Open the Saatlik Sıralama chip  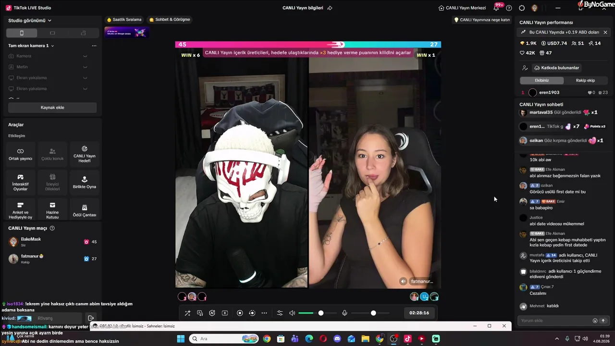tap(124, 20)
